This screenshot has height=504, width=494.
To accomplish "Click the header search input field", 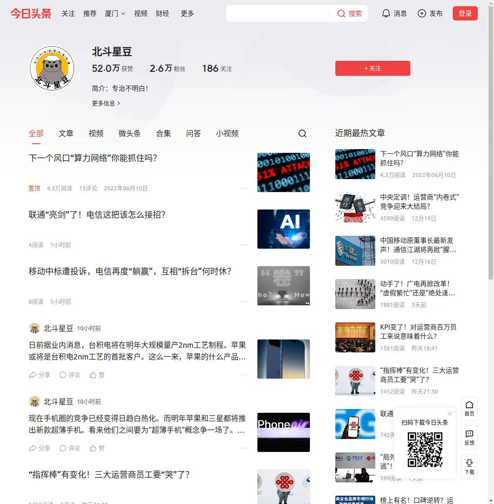I will (278, 13).
